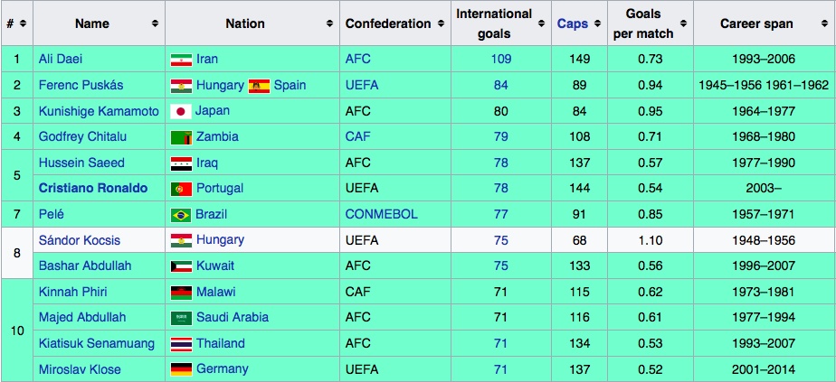Open the Cristiano Ronaldo link
Screen dimensions: 836x382
click(x=92, y=189)
